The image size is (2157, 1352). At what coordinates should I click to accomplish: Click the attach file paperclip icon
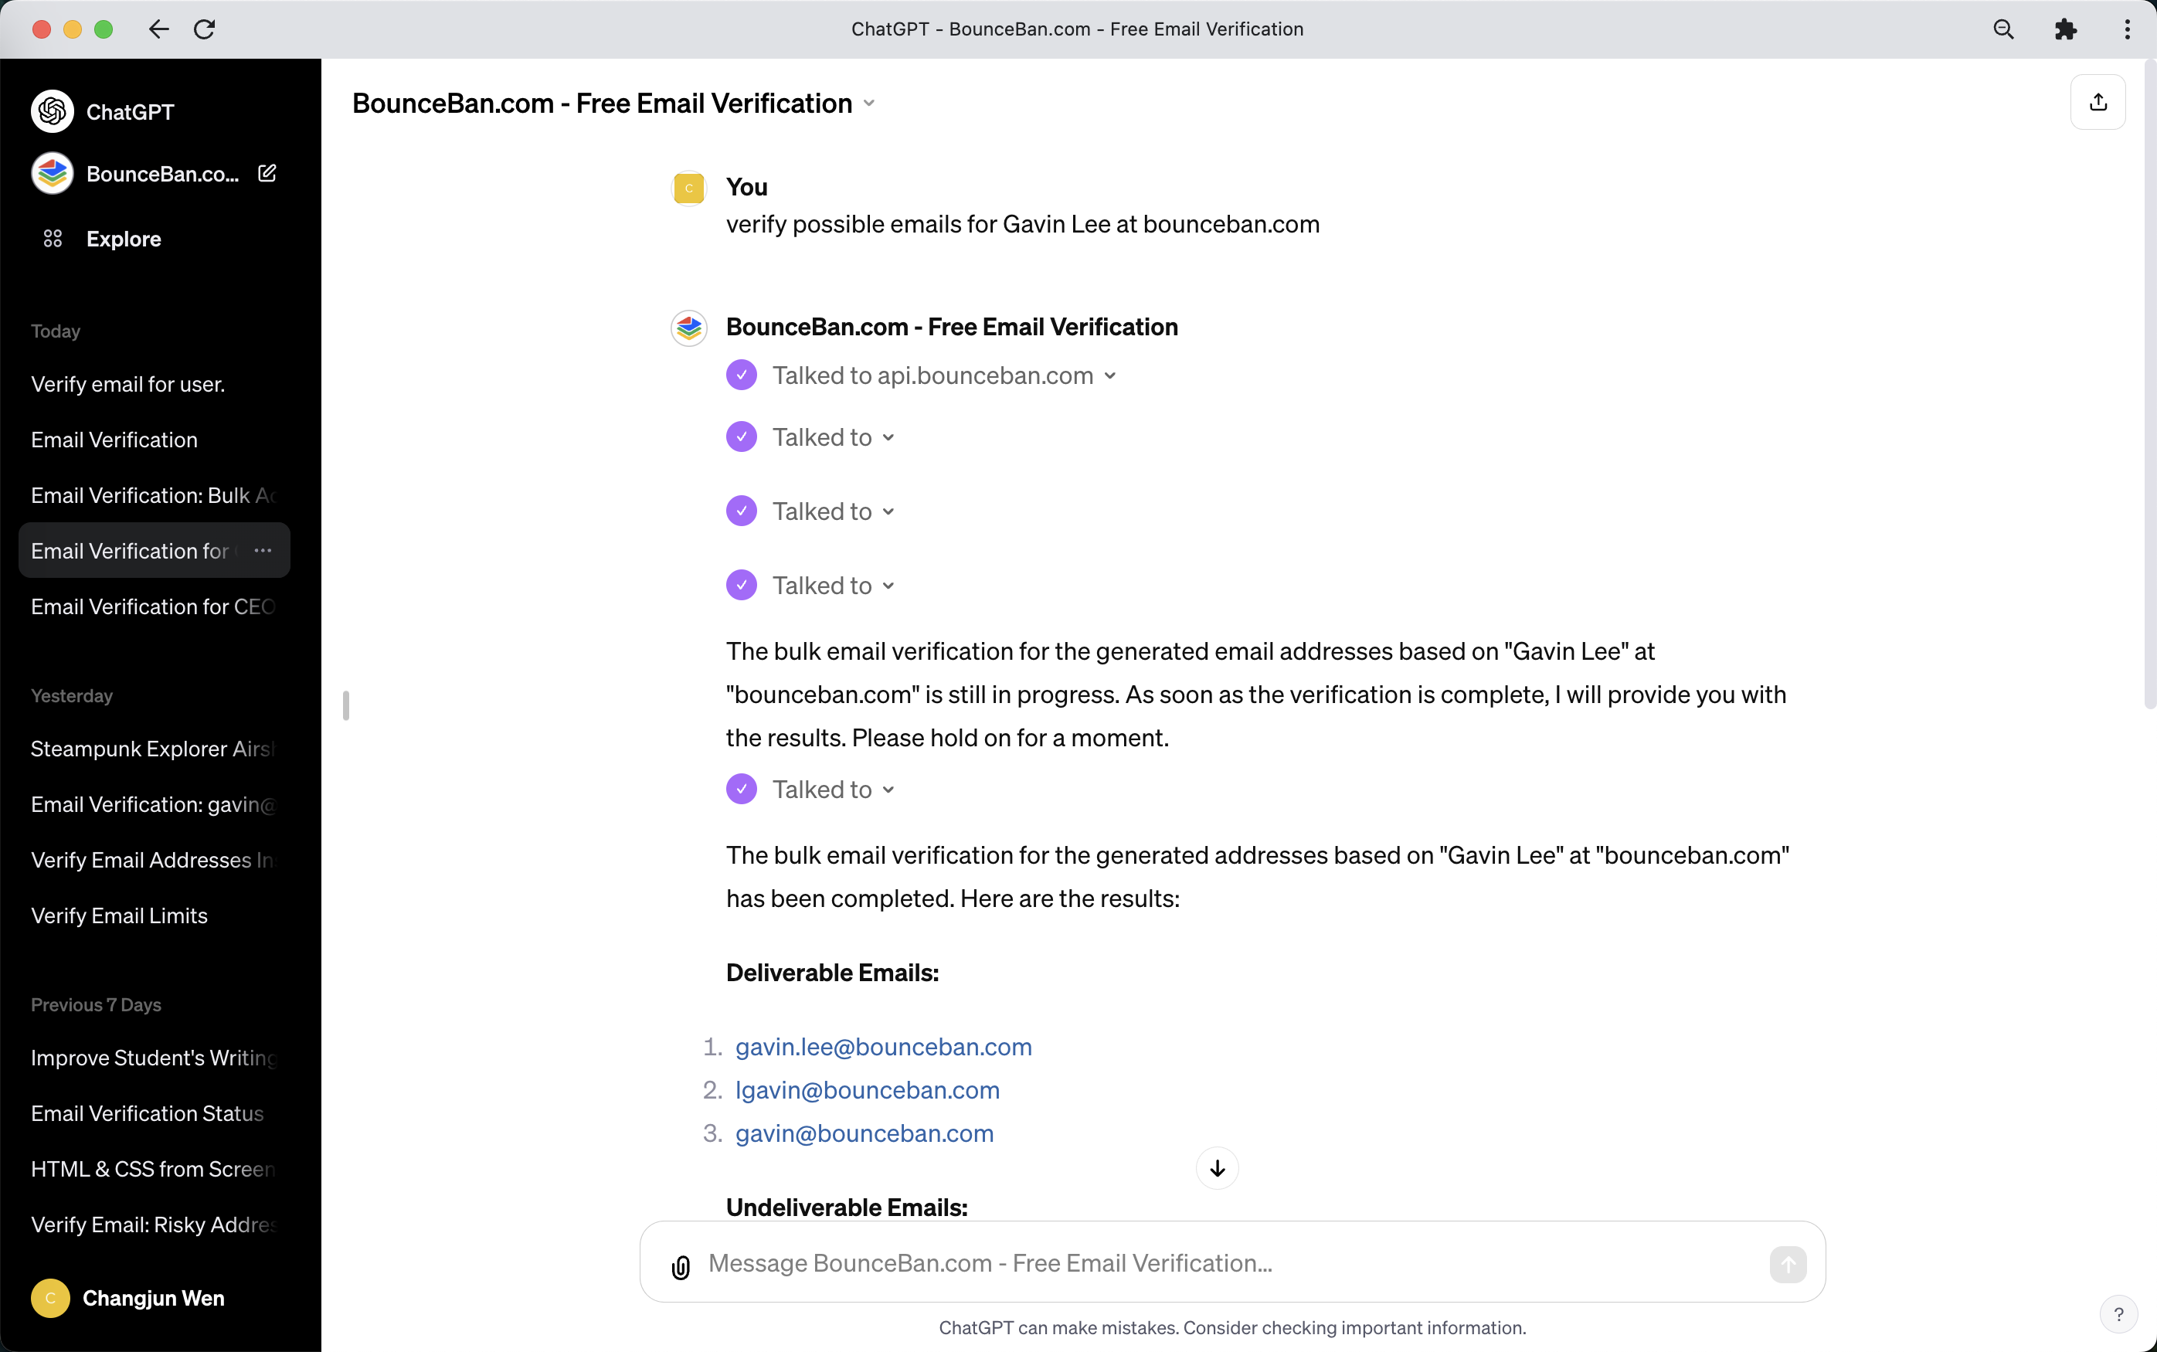[681, 1266]
